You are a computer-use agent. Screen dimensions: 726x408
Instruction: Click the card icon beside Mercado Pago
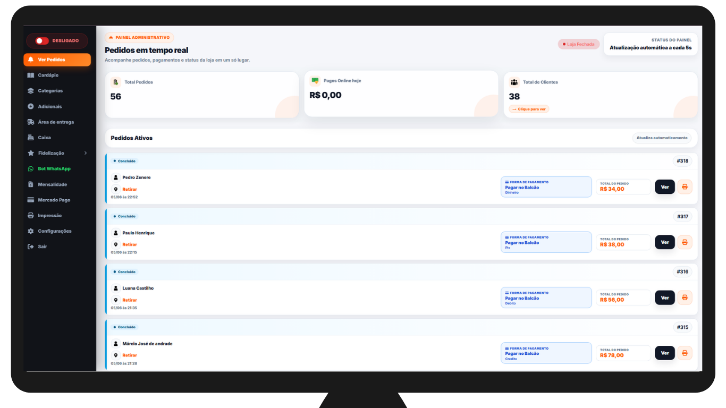[x=31, y=200]
